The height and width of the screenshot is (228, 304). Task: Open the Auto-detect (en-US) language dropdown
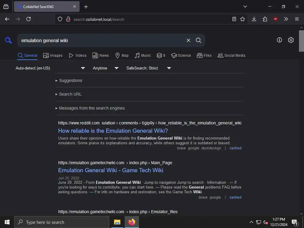pyautogui.click(x=50, y=68)
